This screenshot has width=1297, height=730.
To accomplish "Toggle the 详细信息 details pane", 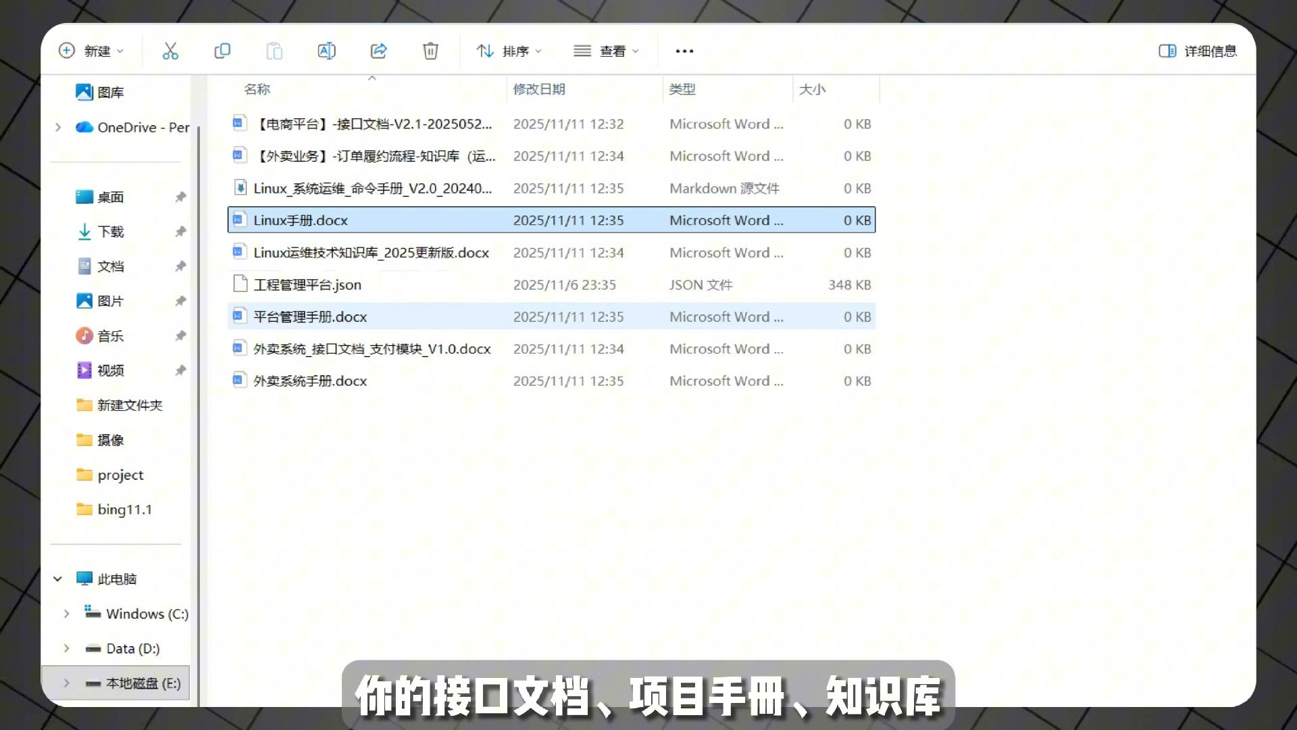I will 1197,51.
